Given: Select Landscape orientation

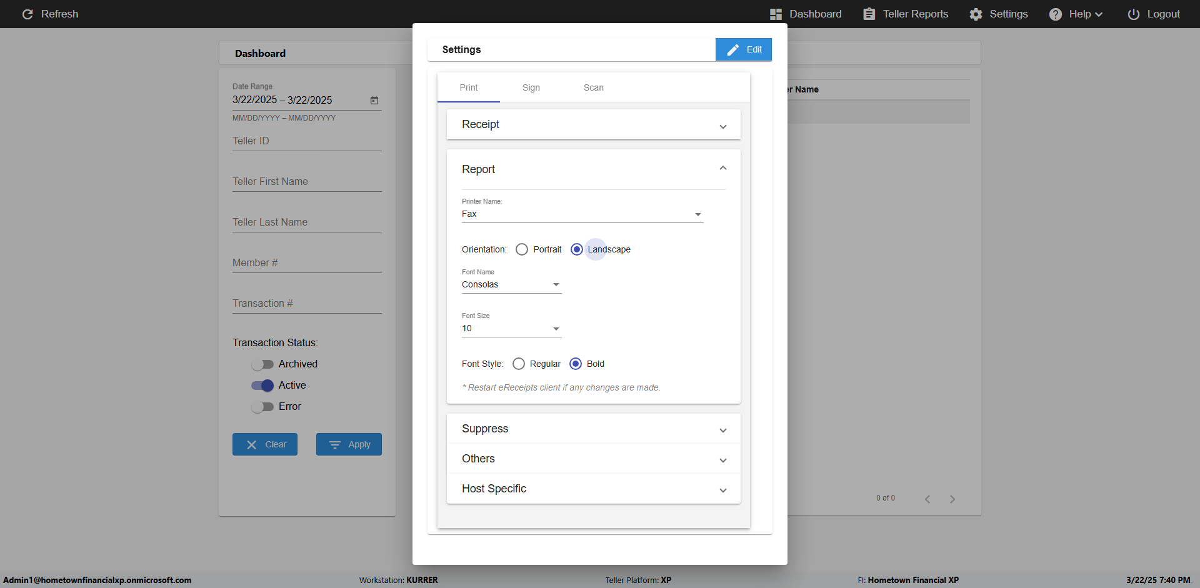Looking at the screenshot, I should point(576,249).
